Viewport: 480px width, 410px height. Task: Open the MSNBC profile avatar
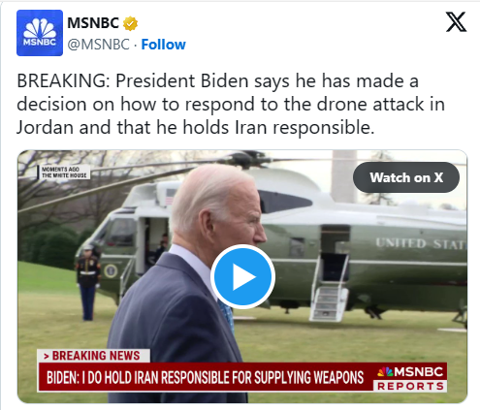click(40, 33)
